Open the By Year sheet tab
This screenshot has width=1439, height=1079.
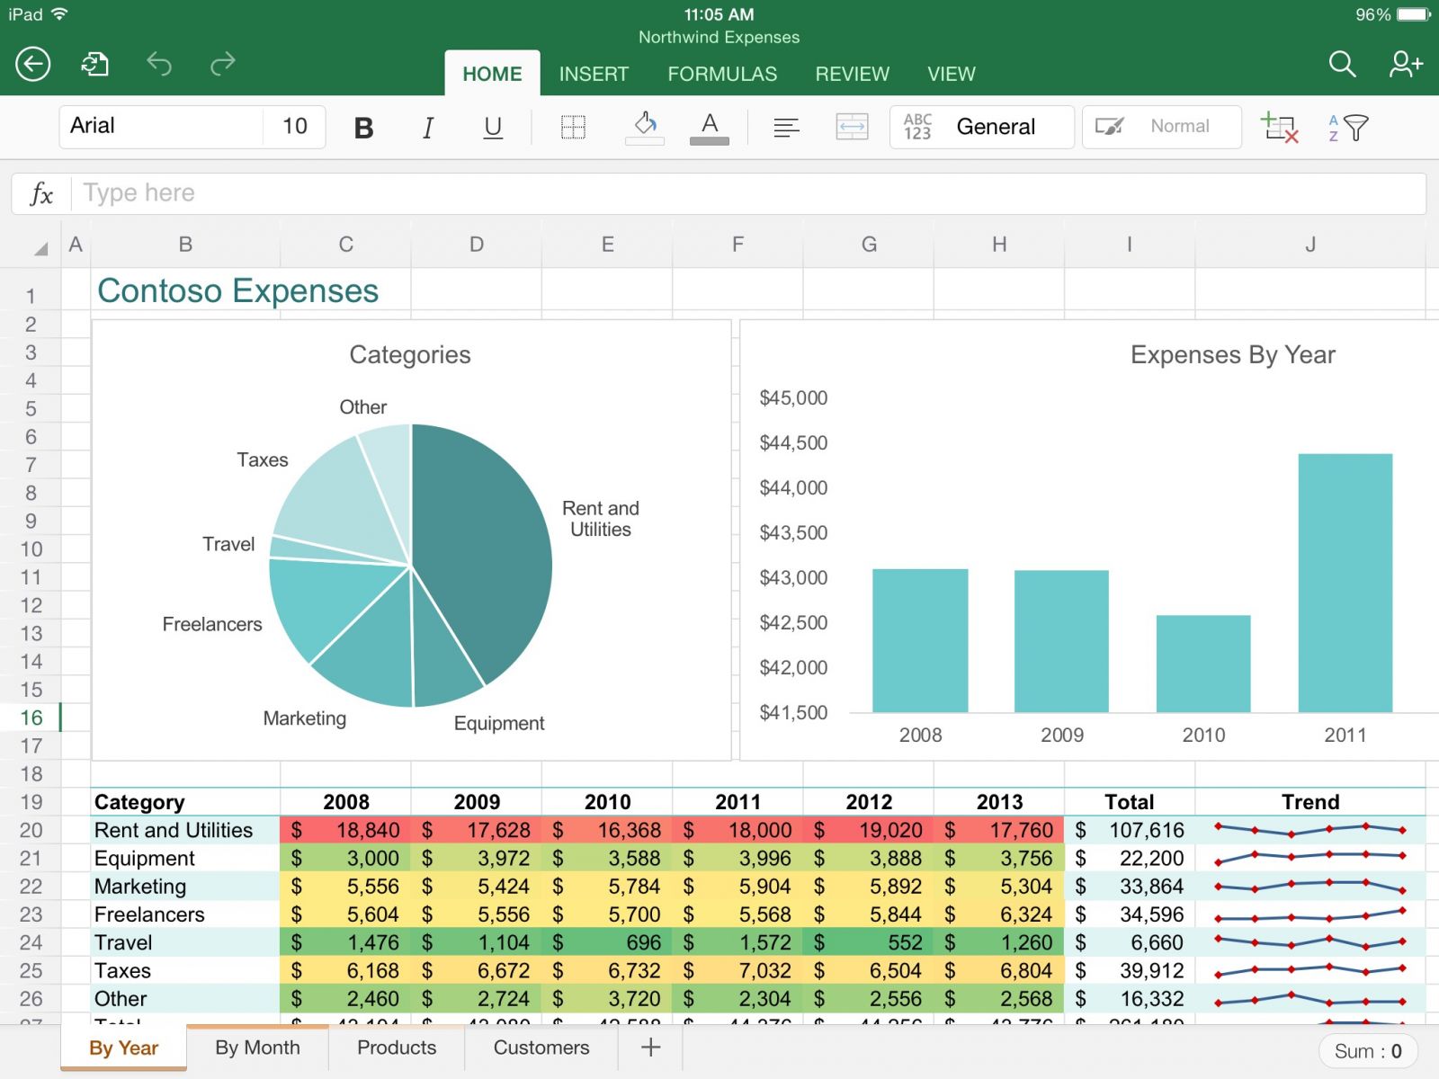point(123,1048)
